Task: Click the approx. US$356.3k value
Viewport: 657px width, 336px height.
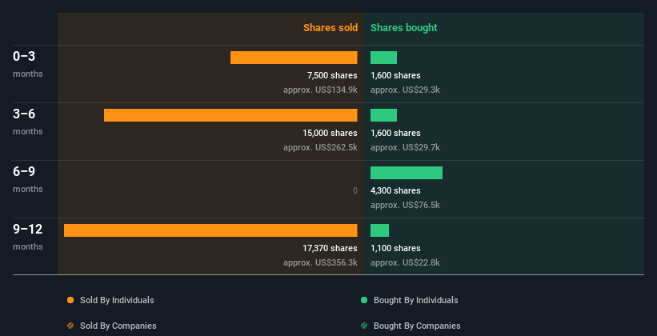Action: [320, 262]
